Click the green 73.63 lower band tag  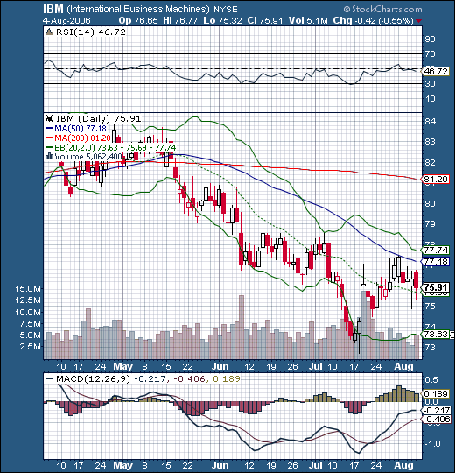[436, 335]
